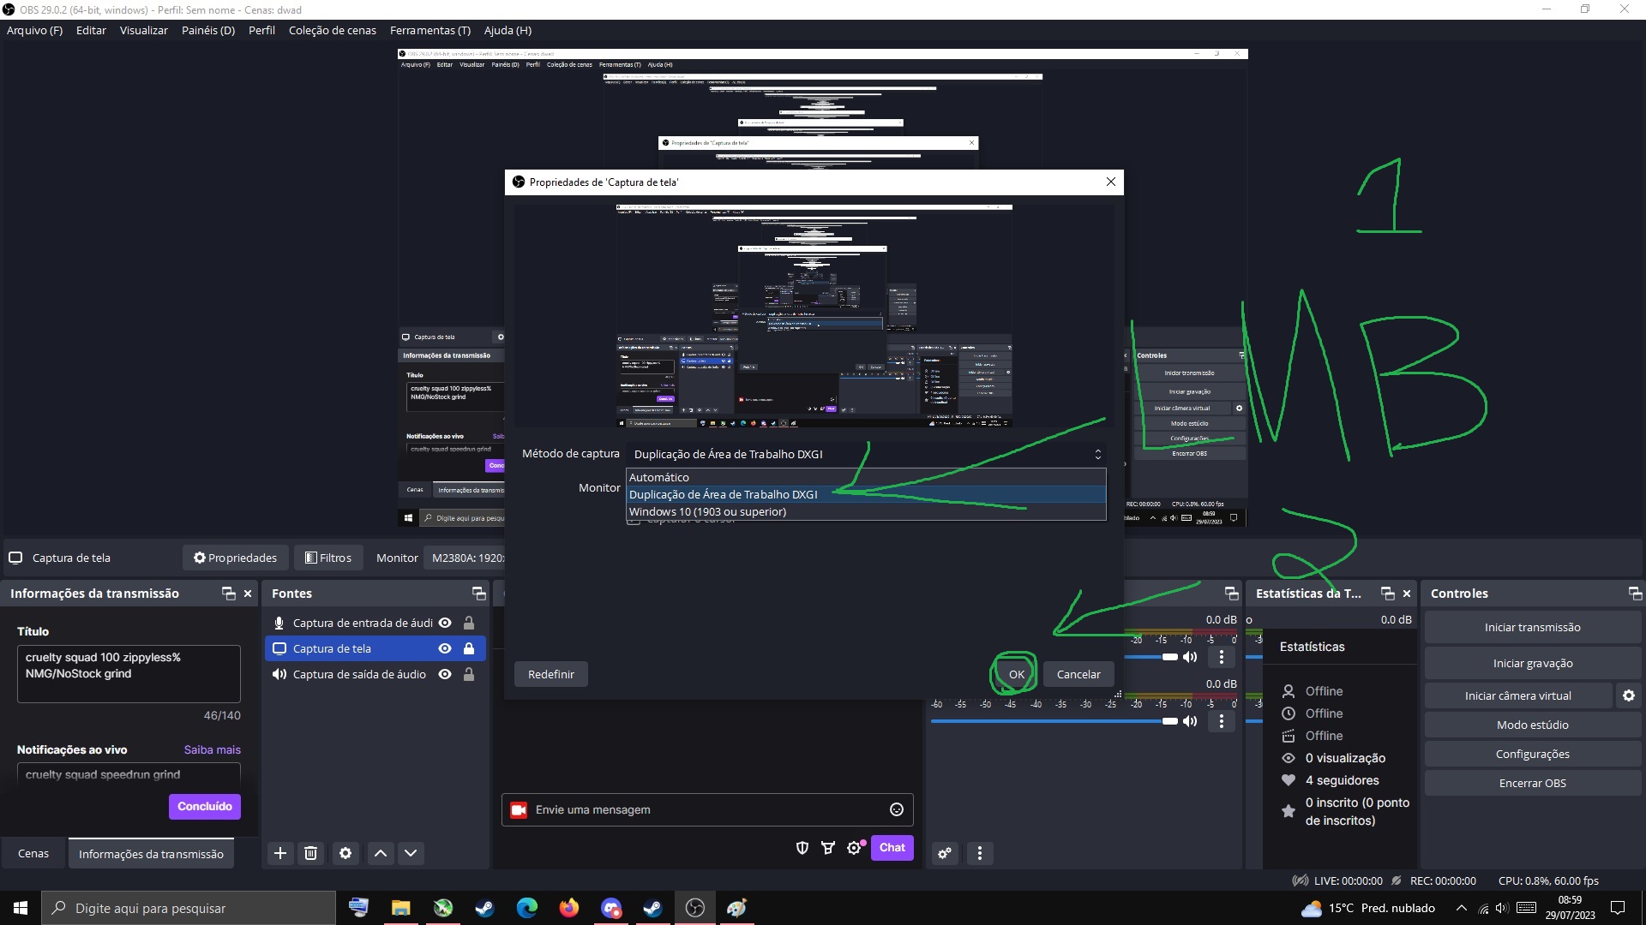Unlock the Captura de tela source
The image size is (1646, 925).
tap(469, 649)
